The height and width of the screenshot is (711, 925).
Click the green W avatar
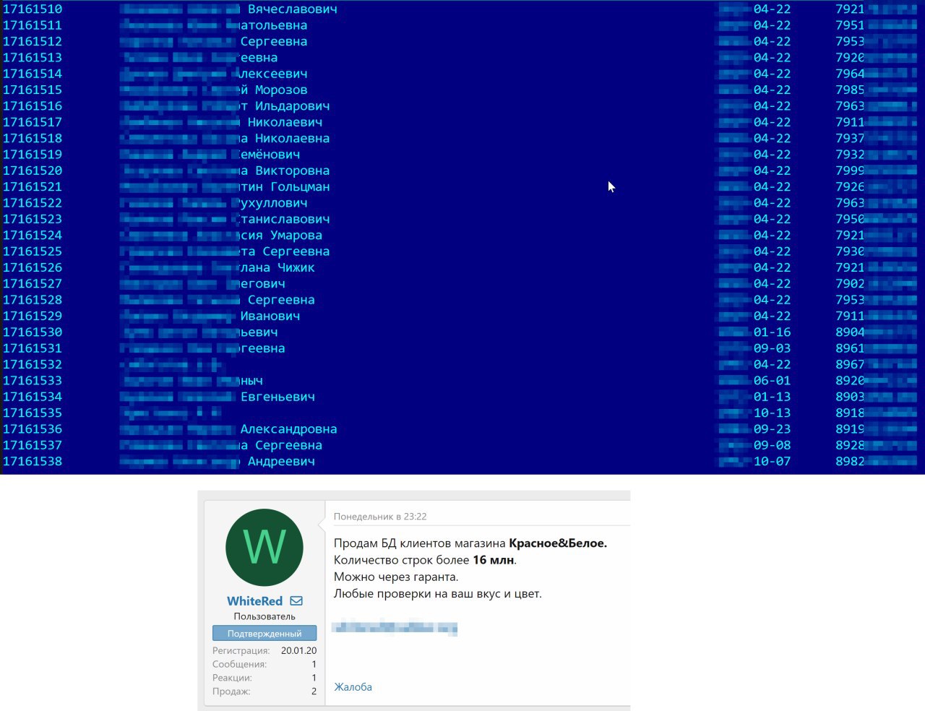click(x=264, y=547)
